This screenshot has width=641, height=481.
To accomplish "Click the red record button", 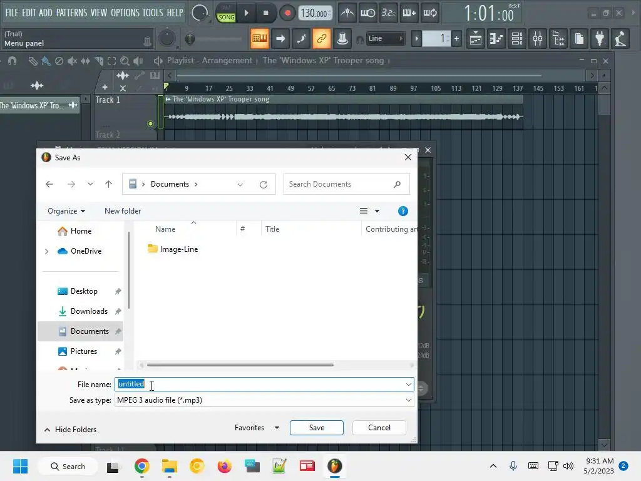I will [x=287, y=13].
